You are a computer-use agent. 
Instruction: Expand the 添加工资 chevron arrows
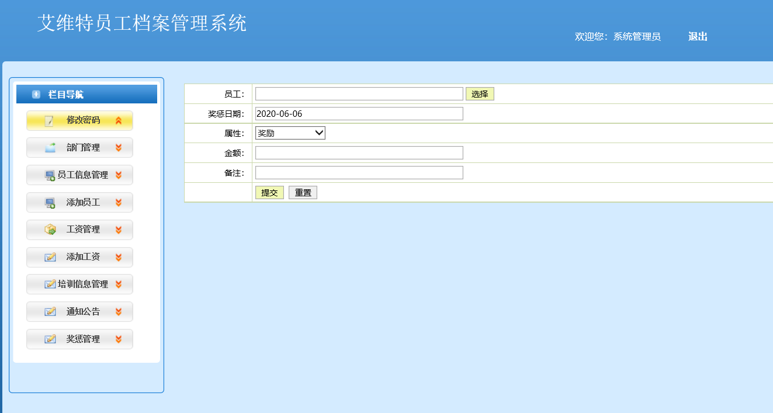119,257
